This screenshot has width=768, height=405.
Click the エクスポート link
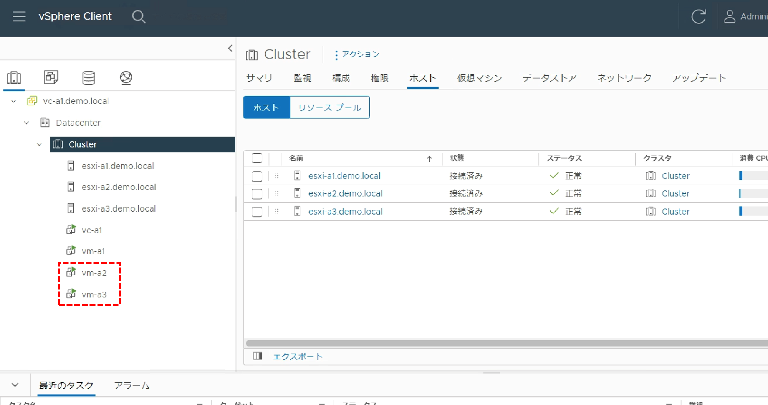(298, 357)
